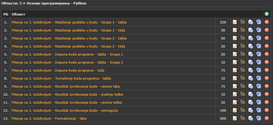Click the green add new area icon
This screenshot has width=273, height=125.
[x=266, y=14]
